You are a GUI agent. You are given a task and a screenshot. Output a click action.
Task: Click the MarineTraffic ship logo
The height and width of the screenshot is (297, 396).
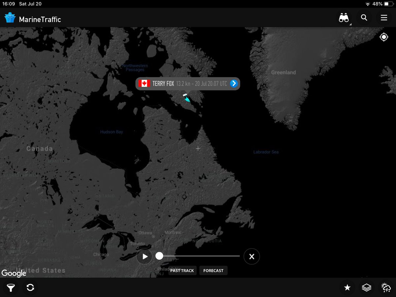10,17
